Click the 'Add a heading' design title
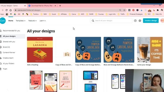The height and width of the screenshot is (92, 164). [33, 65]
